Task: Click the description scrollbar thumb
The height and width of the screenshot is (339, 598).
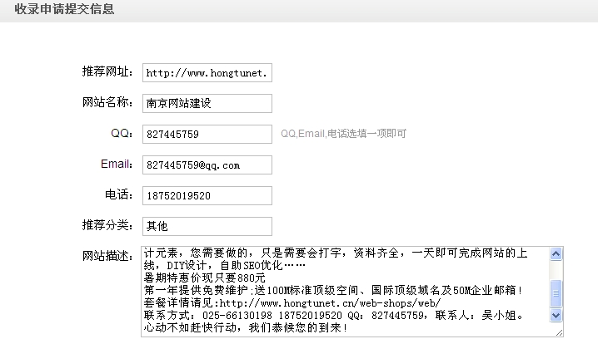Action: (x=556, y=294)
